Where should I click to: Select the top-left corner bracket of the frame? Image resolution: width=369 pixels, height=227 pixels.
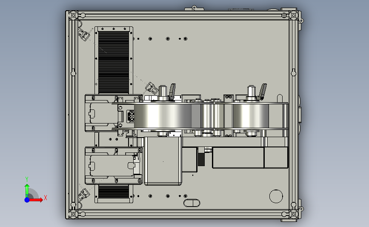(x=74, y=15)
